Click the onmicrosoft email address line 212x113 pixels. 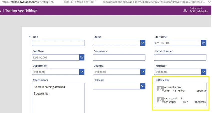[x=185, y=102]
